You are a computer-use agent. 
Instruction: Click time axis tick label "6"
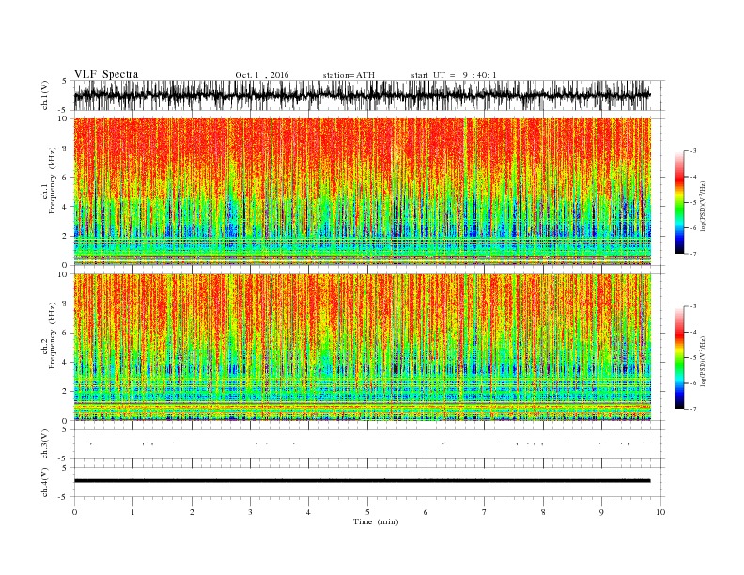pyautogui.click(x=426, y=512)
